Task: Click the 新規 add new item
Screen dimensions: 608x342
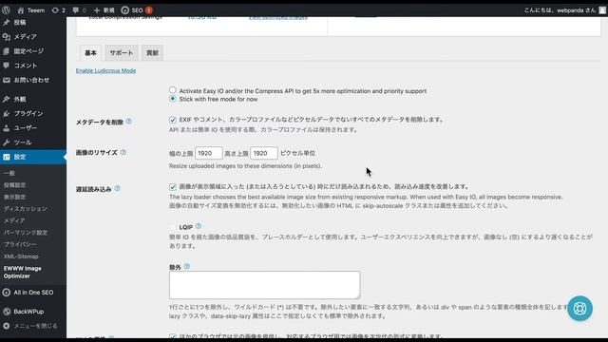Action: coord(104,10)
